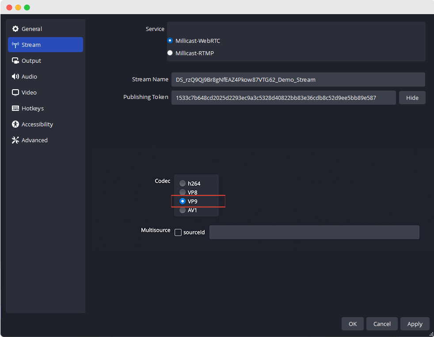This screenshot has width=434, height=337.
Task: Focus the Stream Name text field
Action: pyautogui.click(x=298, y=80)
